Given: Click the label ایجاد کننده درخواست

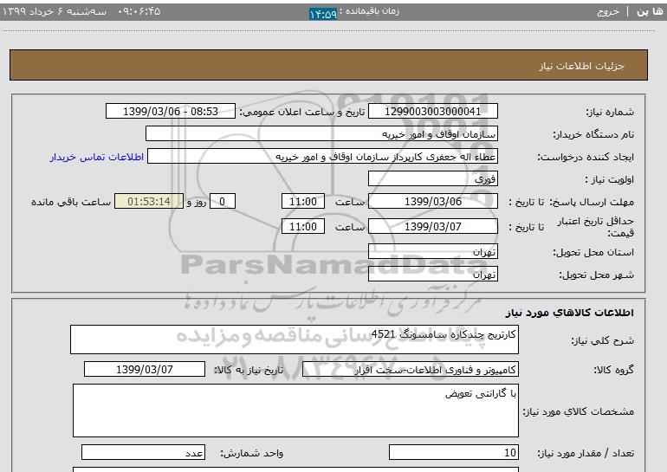Looking at the screenshot, I should tap(586, 158).
